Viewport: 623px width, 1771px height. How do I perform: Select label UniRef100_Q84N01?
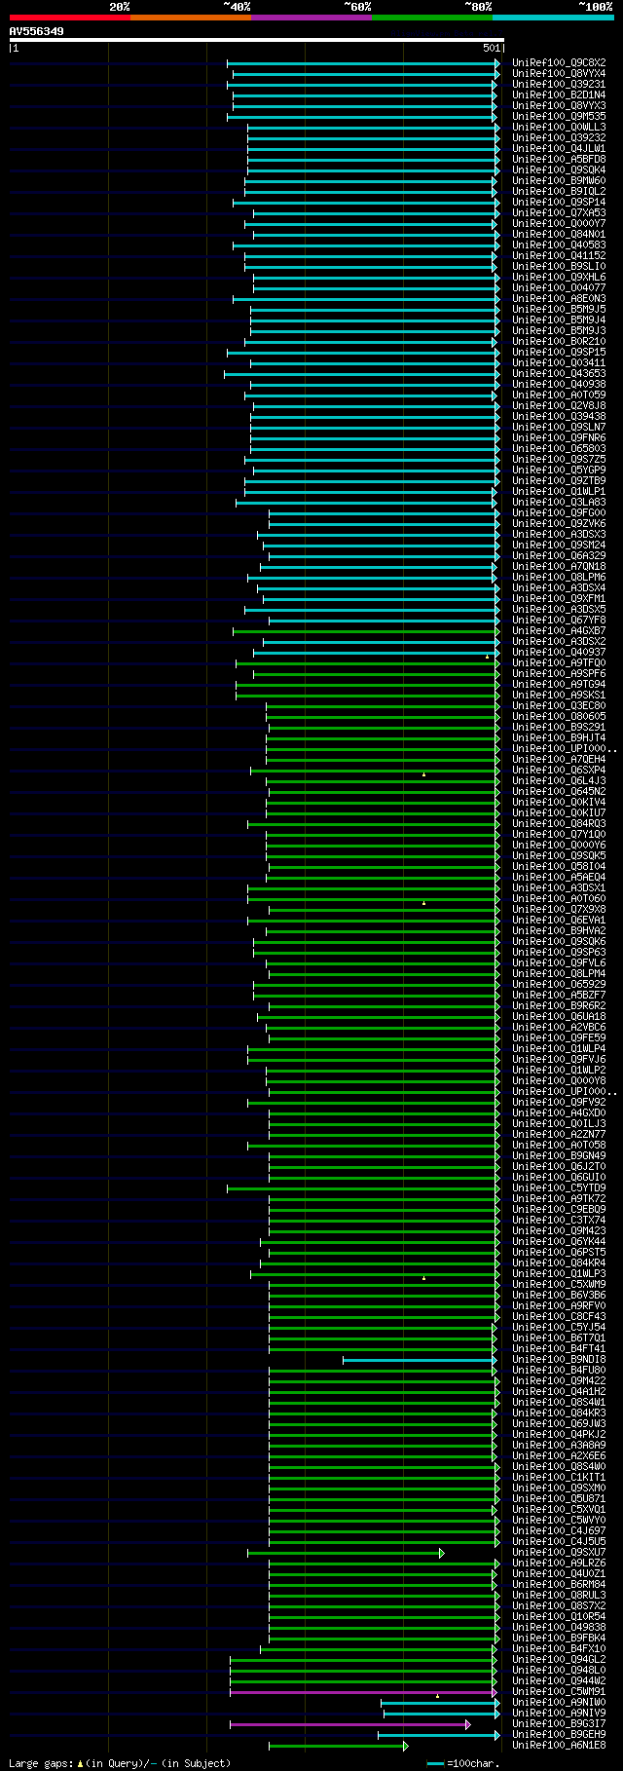(559, 235)
